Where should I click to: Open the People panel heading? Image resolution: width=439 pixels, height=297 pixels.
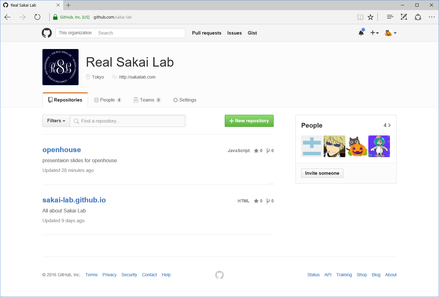point(312,125)
